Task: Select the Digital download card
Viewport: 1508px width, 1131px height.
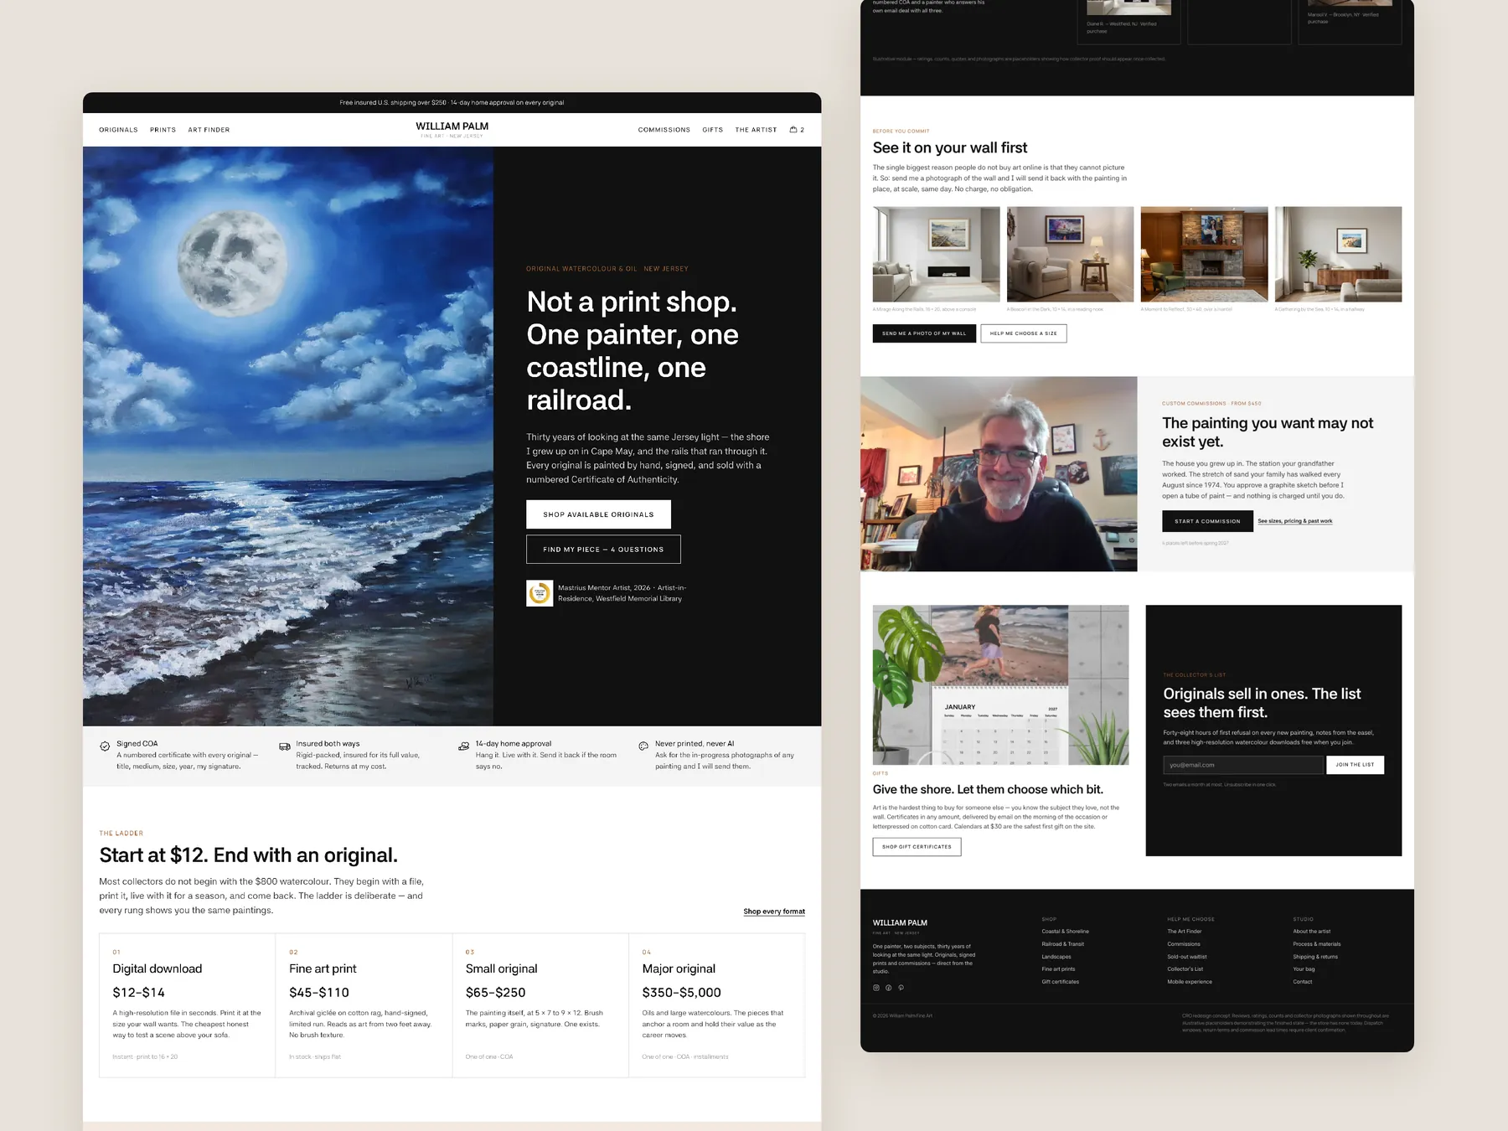Action: tap(188, 1005)
